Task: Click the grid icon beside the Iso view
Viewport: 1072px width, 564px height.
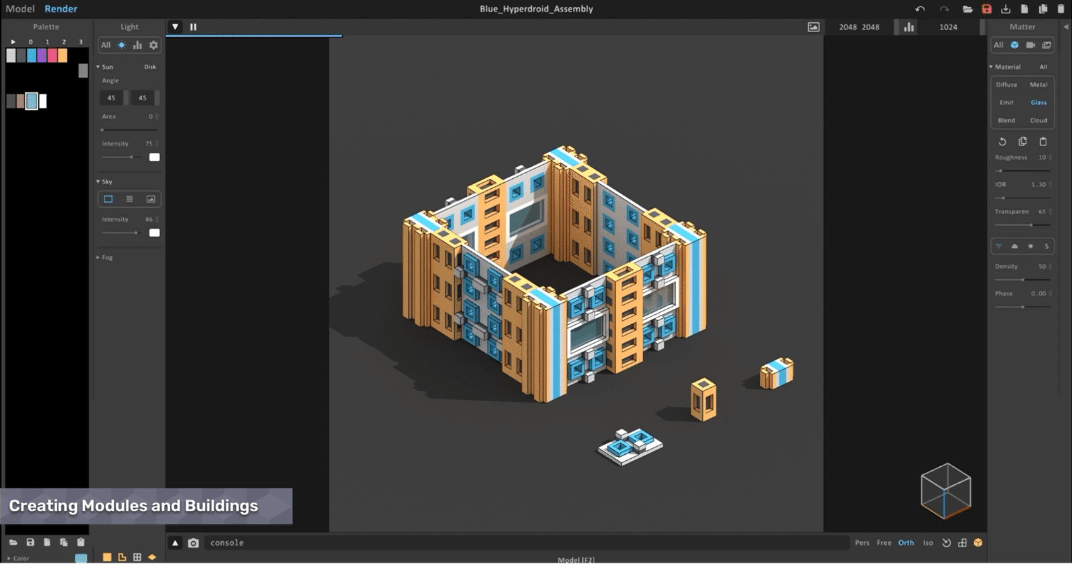Action: click(x=962, y=543)
